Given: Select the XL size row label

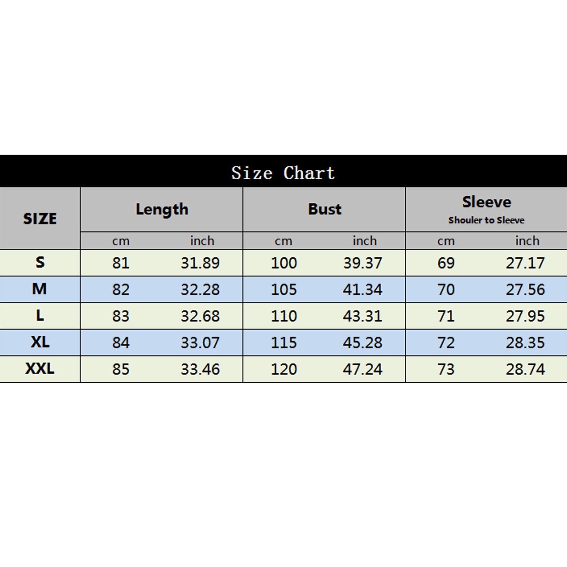Looking at the screenshot, I should (40, 342).
